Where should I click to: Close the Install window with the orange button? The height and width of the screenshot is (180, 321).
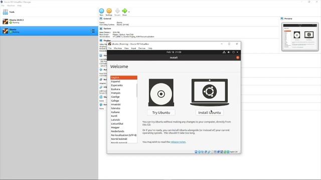click(x=238, y=57)
